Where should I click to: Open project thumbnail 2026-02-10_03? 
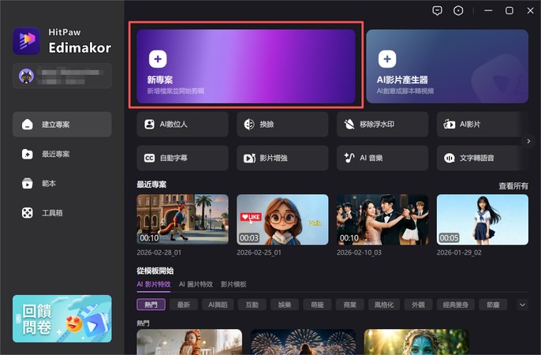coord(382,219)
